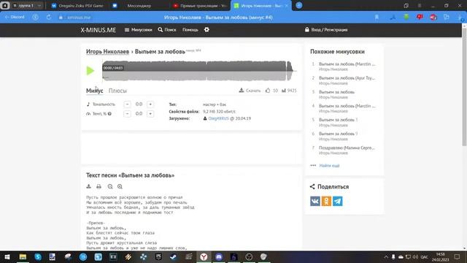
Task: Download lyrics using the download icon above text
Action: point(89,186)
